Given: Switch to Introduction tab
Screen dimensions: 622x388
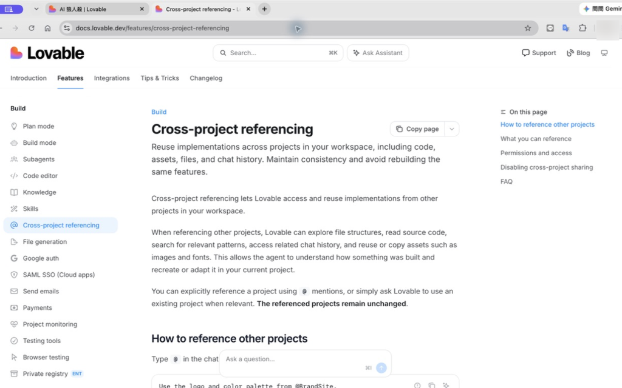Looking at the screenshot, I should click(x=29, y=78).
